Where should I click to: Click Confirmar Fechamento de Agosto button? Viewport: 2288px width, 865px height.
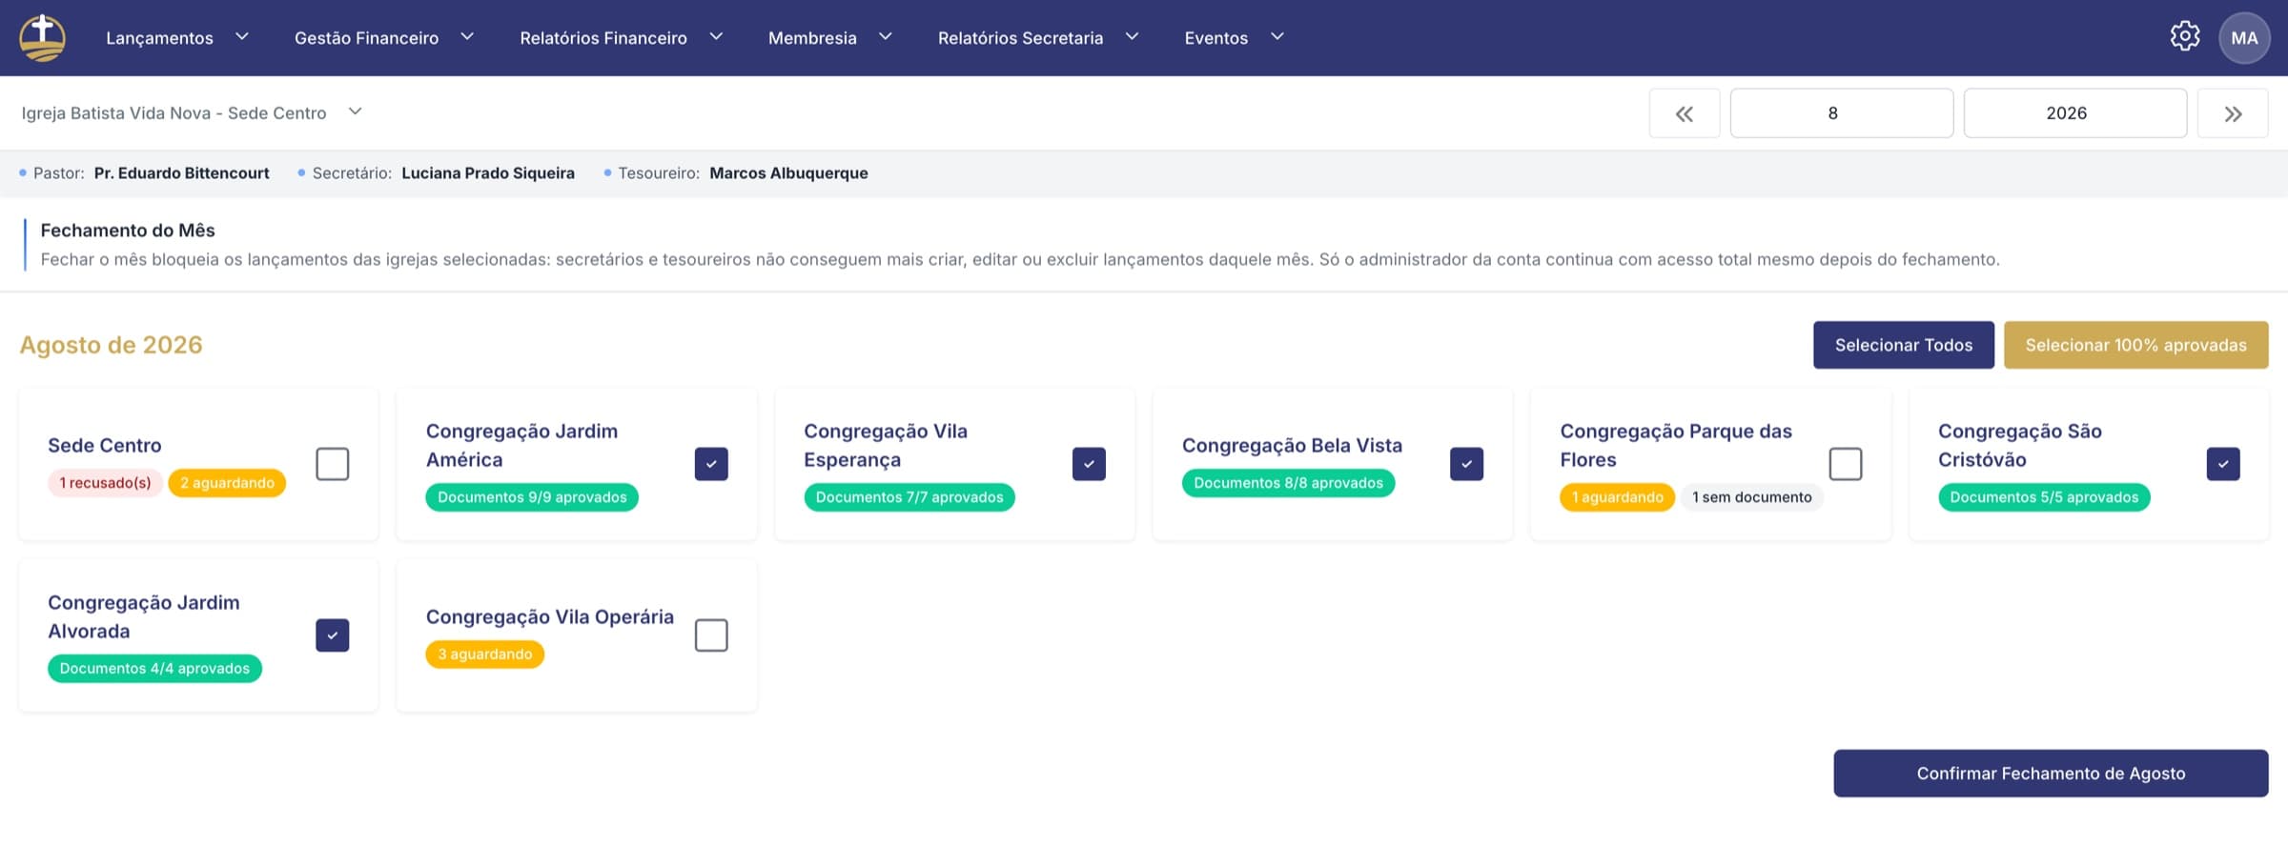pos(2051,774)
